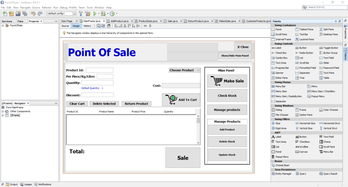Click the Debug Project toolbar icon
Viewport: 348px width, 187px height.
click(x=103, y=14)
